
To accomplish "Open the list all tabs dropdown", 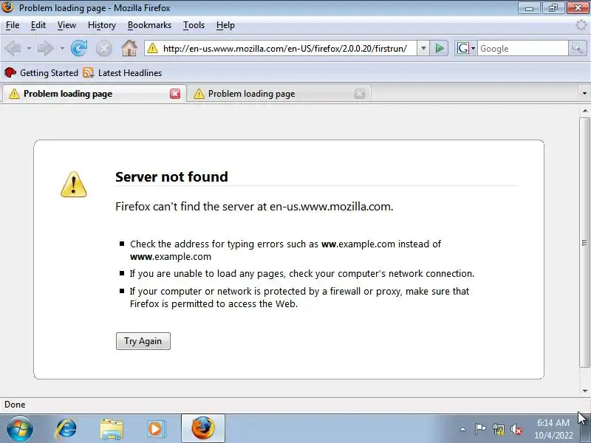I will tap(584, 94).
